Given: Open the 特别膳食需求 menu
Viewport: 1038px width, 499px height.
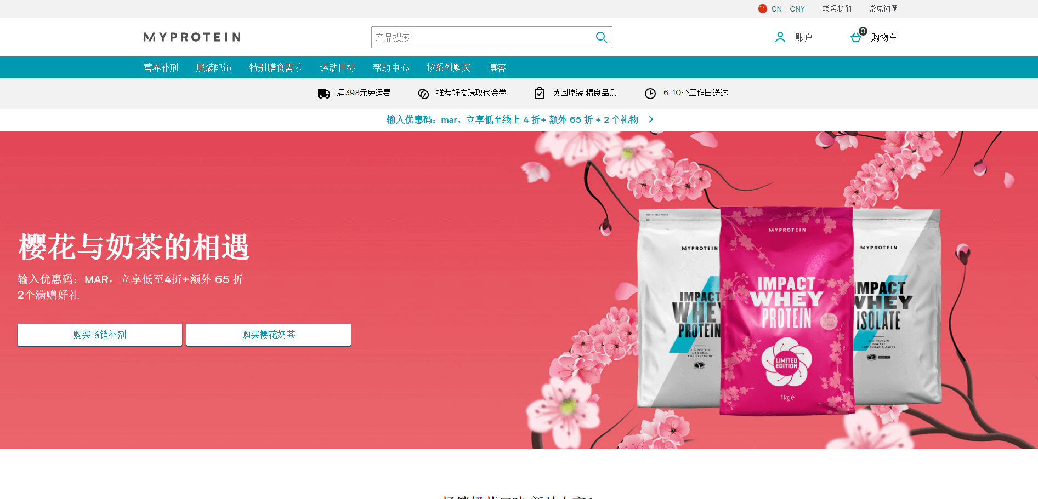Looking at the screenshot, I should pyautogui.click(x=276, y=67).
